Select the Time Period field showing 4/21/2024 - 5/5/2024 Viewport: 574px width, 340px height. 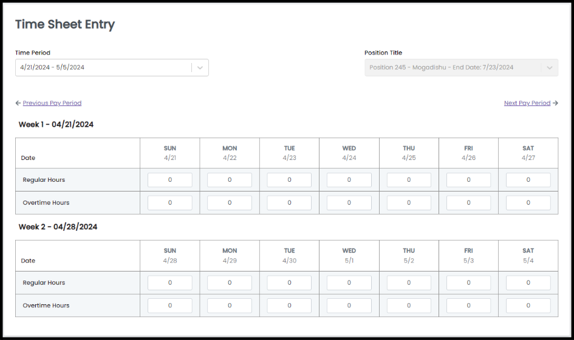coord(112,67)
